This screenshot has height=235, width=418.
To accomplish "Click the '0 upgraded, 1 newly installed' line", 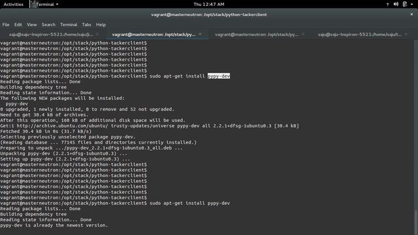I will (87, 109).
